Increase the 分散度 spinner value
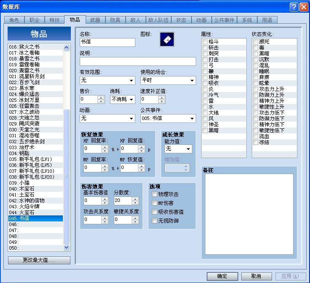This screenshot has height=283, width=310. tap(135, 199)
